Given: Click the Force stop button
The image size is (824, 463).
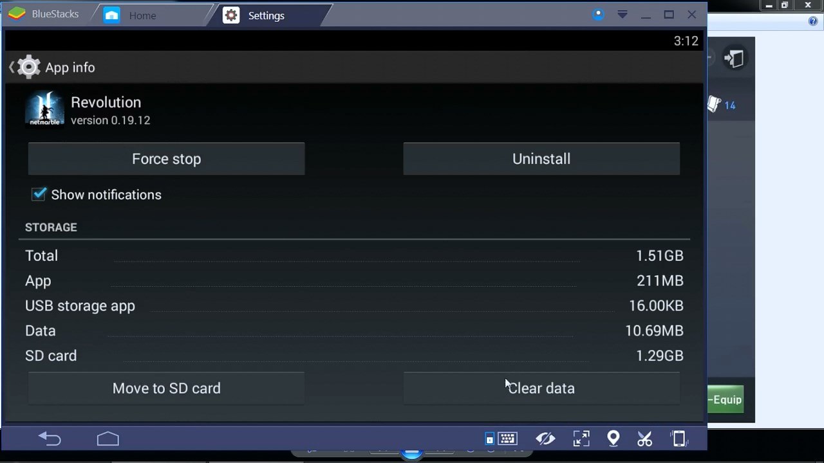Looking at the screenshot, I should [166, 159].
